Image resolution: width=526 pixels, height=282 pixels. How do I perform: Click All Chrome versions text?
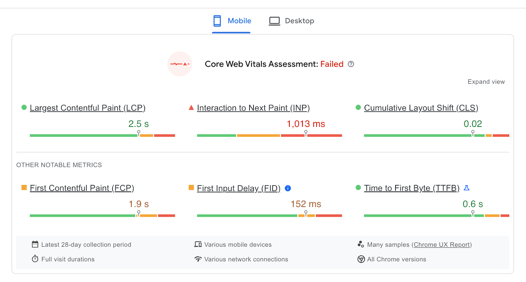(x=396, y=259)
